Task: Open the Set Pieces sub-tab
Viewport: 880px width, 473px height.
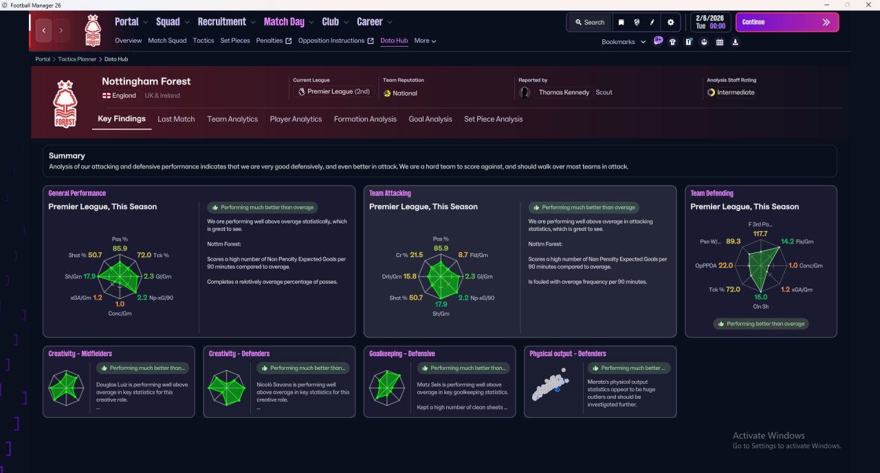Action: (x=235, y=41)
